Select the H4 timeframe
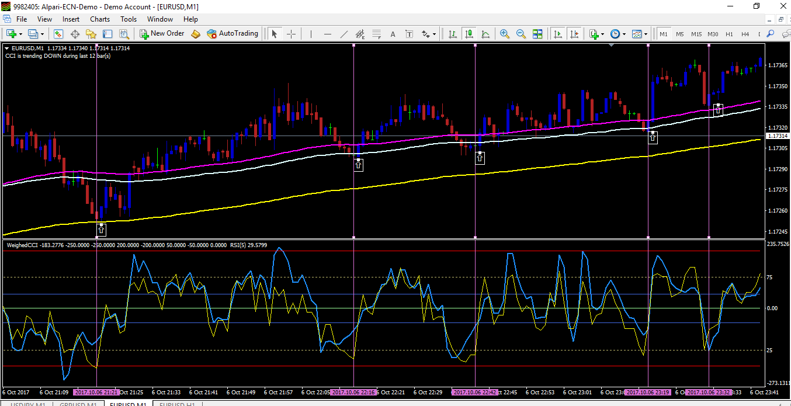 click(x=745, y=34)
